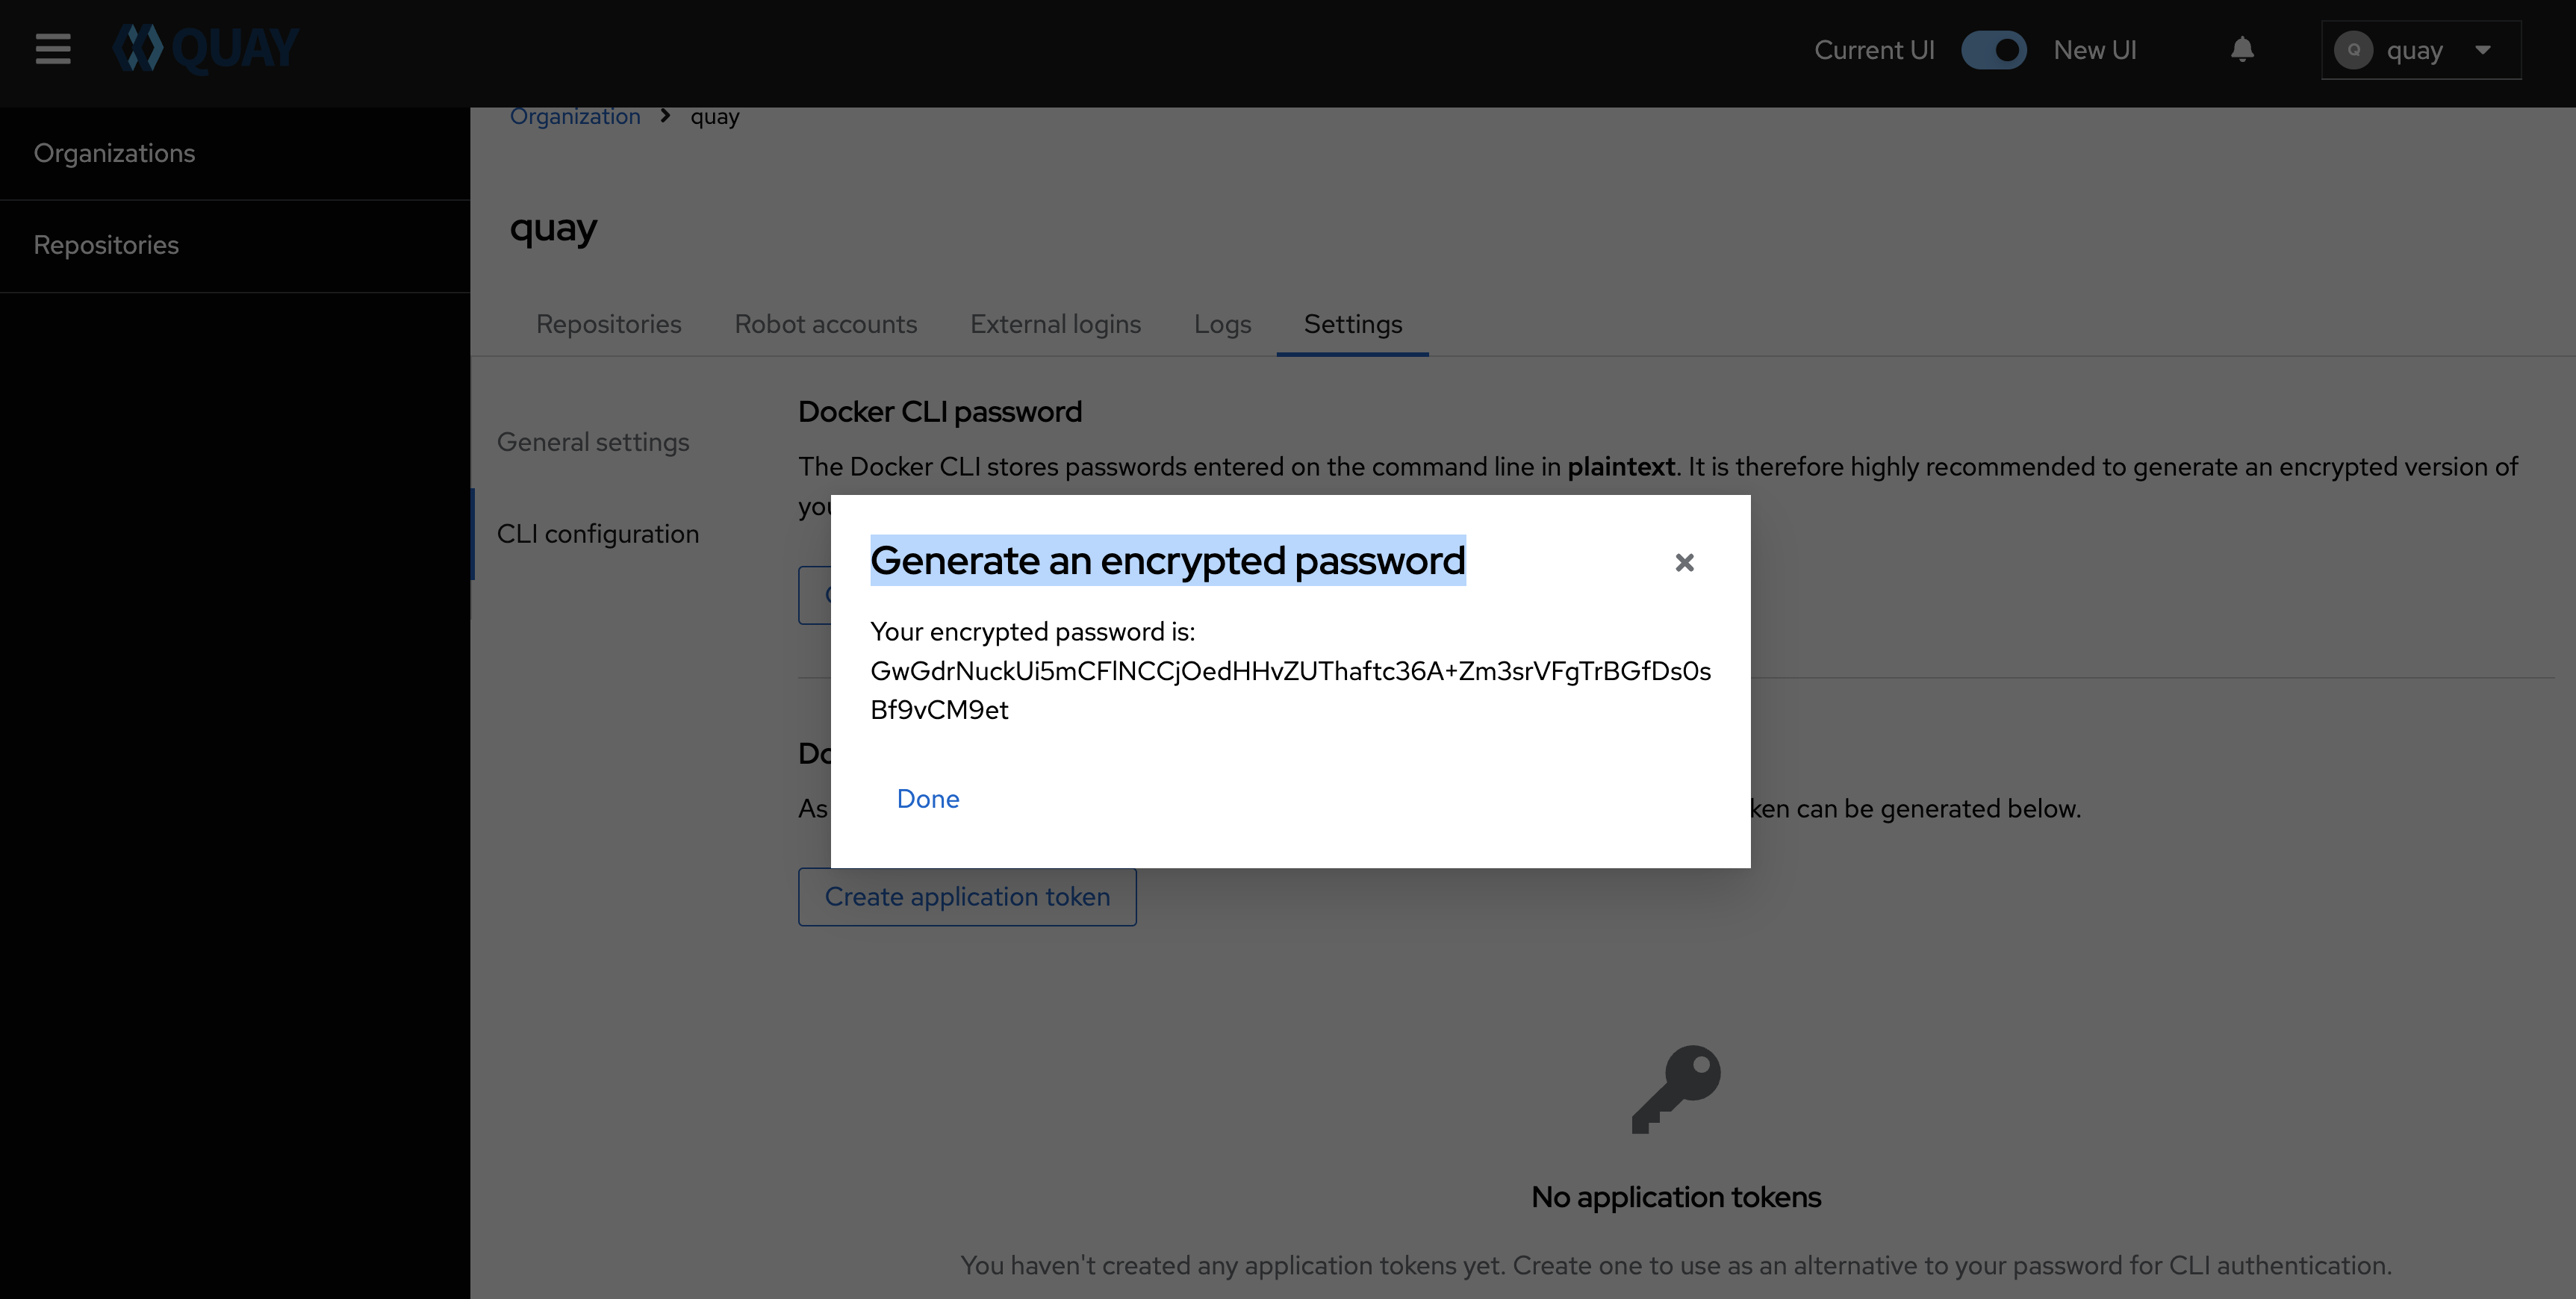The width and height of the screenshot is (2576, 1299).
Task: Switch to the Robot accounts tab
Action: tap(825, 324)
